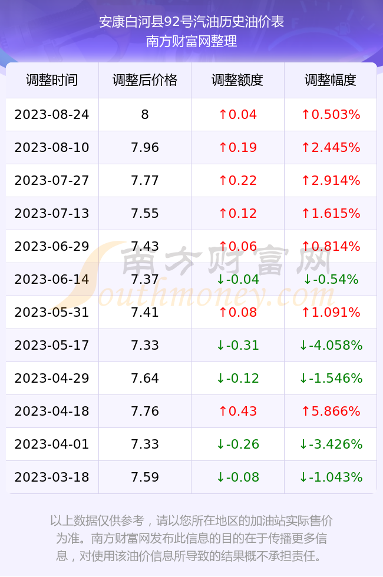Click the 调整幅度 column header
Screen dimensions: 383x577
tap(331, 80)
